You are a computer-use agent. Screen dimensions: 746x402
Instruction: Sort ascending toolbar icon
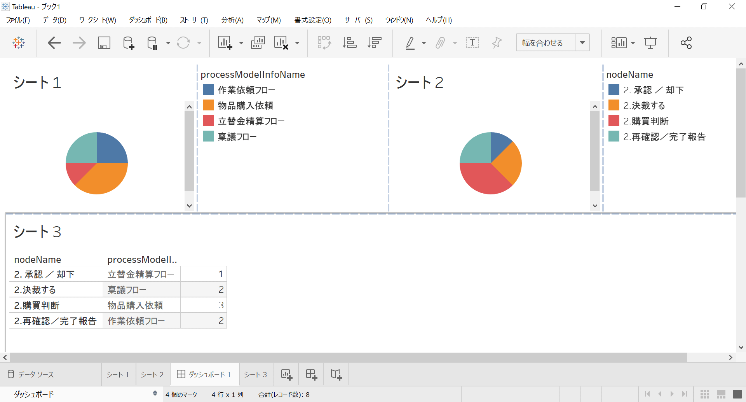point(350,43)
